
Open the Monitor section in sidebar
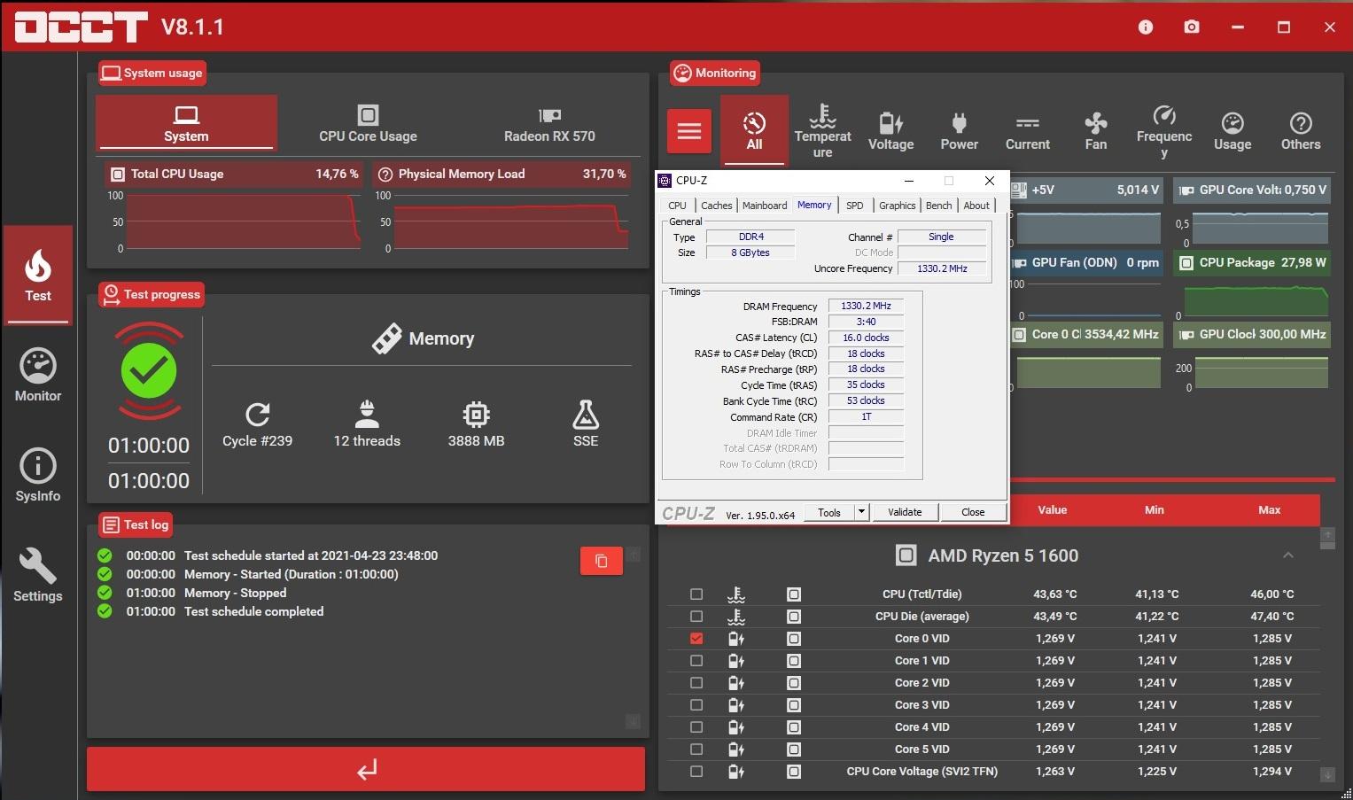coord(38,376)
